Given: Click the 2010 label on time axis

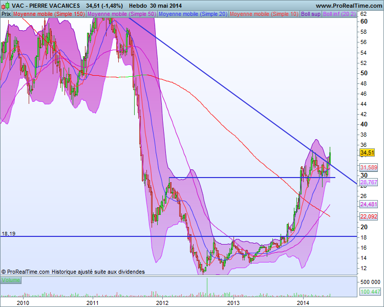Looking at the screenshot, I should pos(23,303).
